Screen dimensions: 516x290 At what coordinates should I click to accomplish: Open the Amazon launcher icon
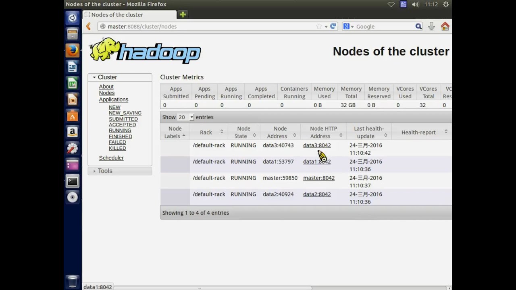point(73,132)
